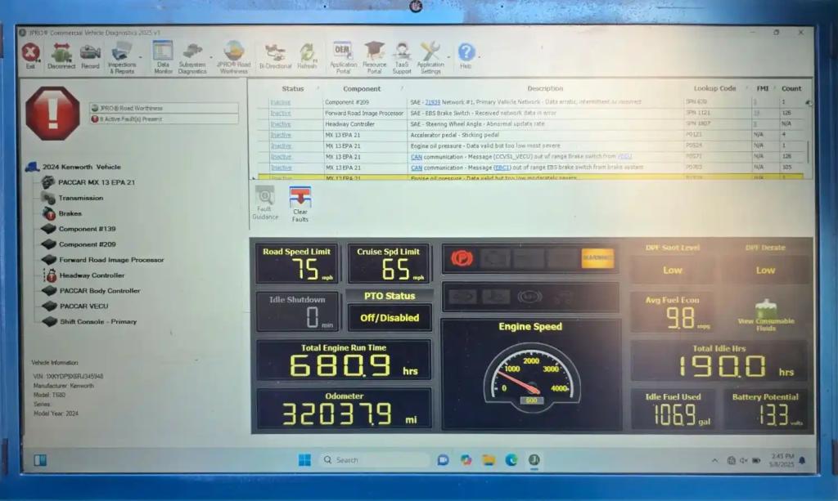The image size is (838, 501).
Task: Click the Windows taskbar Search box
Action: coord(372,460)
